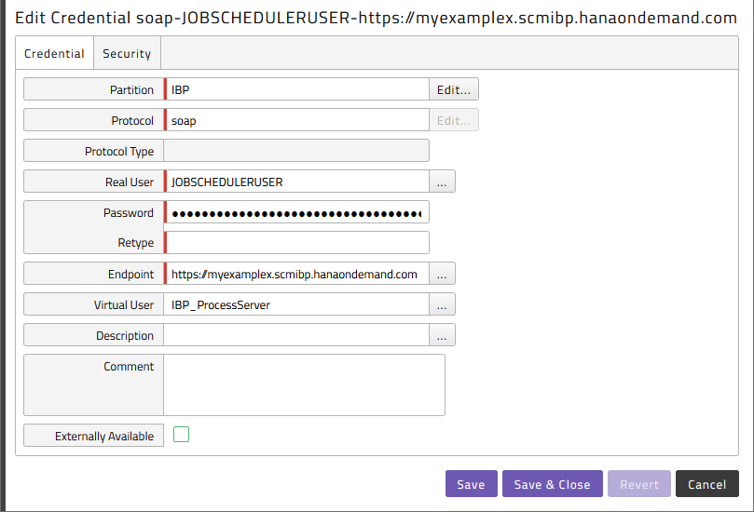Image resolution: width=754 pixels, height=512 pixels.
Task: Click the Description label
Action: pyautogui.click(x=125, y=336)
